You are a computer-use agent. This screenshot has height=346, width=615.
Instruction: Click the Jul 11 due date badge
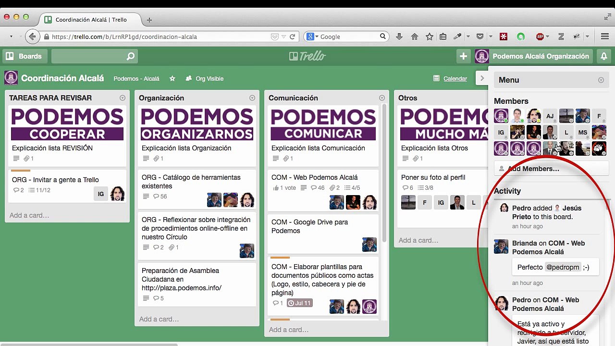pyautogui.click(x=300, y=303)
